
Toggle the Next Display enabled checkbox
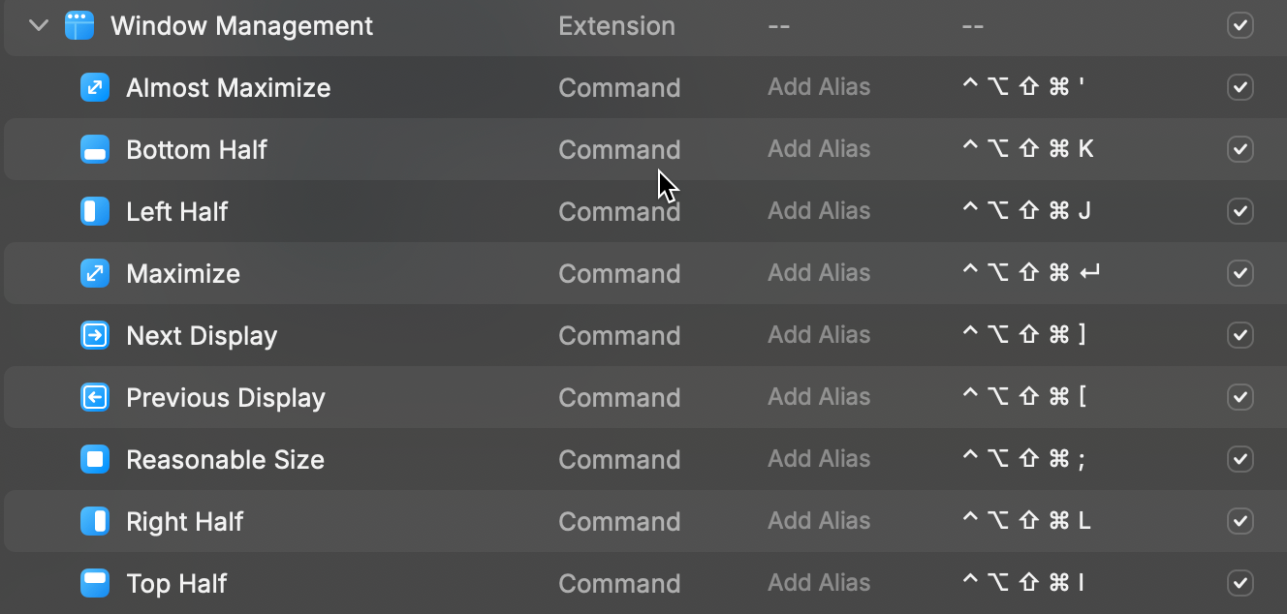pyautogui.click(x=1240, y=336)
